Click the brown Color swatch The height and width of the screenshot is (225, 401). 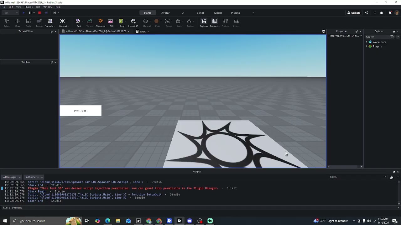pos(156,21)
